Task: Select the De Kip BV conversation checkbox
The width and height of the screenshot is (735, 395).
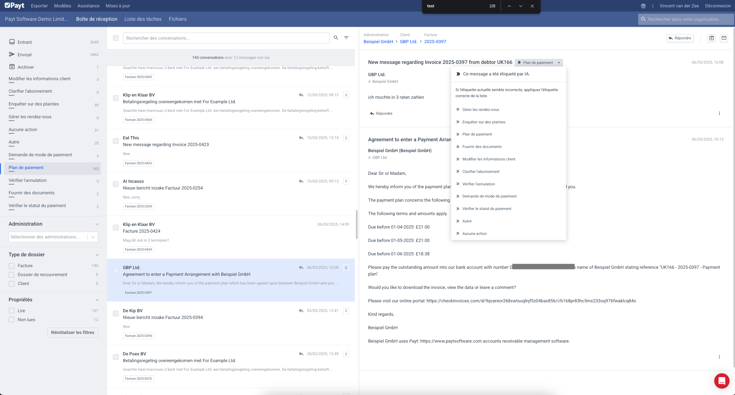Action: click(x=116, y=314)
